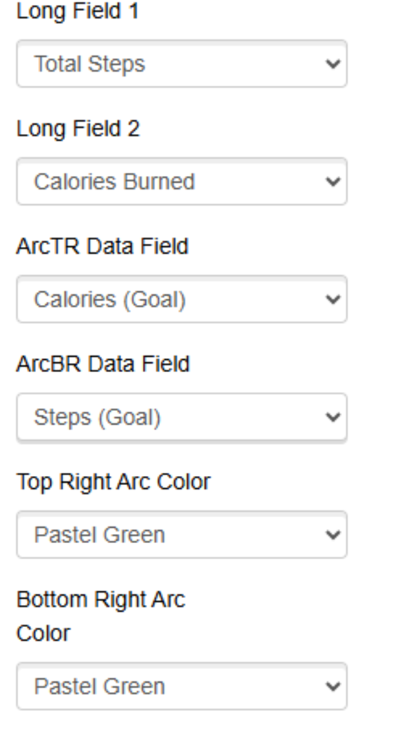
Task: Click the ArcBR Data Field label
Action: pos(103,364)
